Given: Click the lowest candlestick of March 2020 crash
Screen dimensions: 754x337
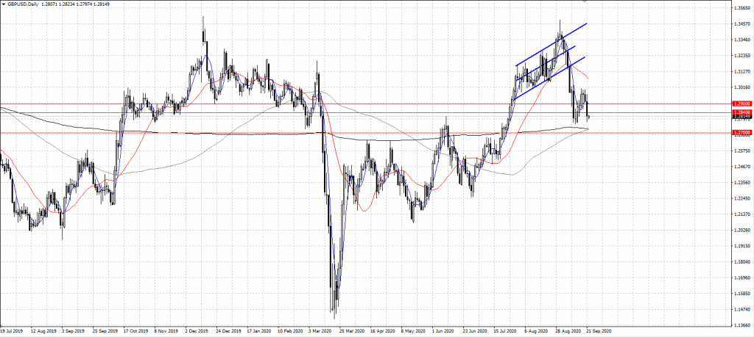Looking at the screenshot, I should tap(334, 308).
